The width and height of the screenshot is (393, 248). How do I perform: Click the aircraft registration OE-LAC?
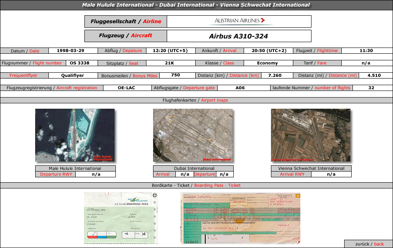pyautogui.click(x=126, y=88)
